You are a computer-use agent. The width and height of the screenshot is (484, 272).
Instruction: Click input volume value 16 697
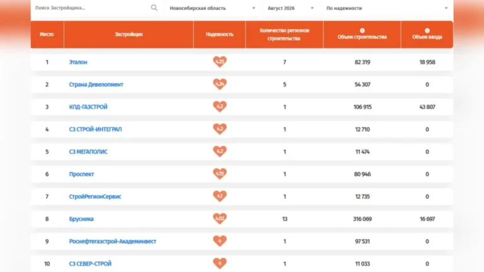pyautogui.click(x=427, y=219)
